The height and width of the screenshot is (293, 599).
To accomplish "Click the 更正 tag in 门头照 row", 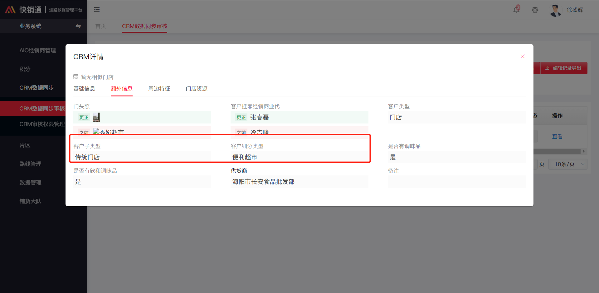I will pos(84,117).
